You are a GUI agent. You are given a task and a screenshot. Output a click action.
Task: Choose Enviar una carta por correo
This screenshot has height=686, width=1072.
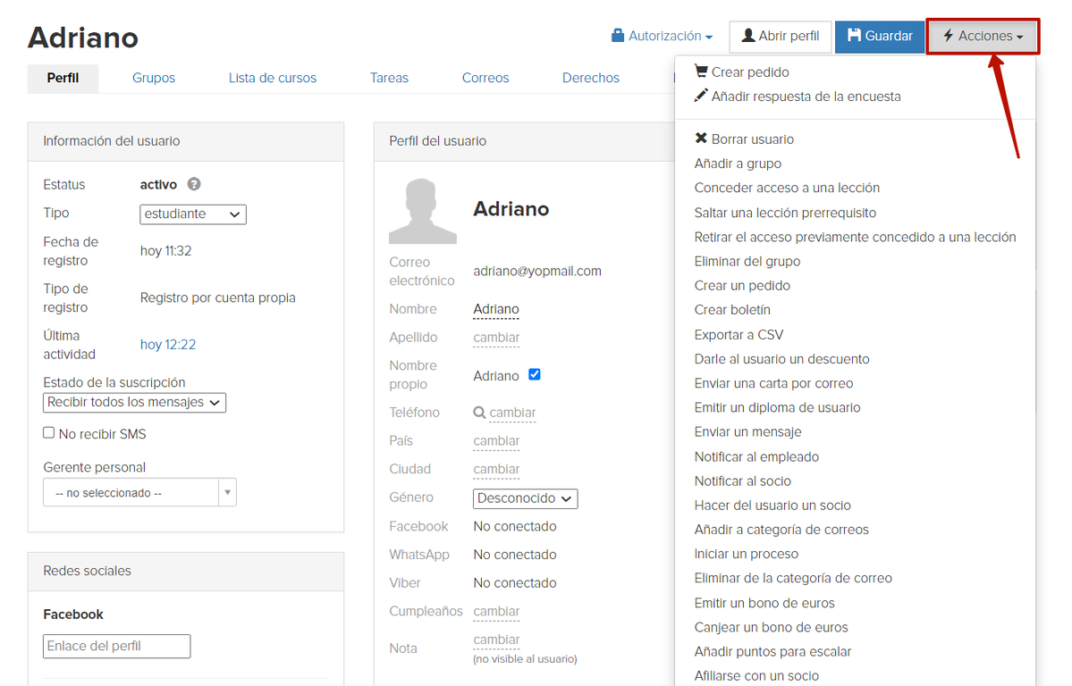(x=773, y=383)
